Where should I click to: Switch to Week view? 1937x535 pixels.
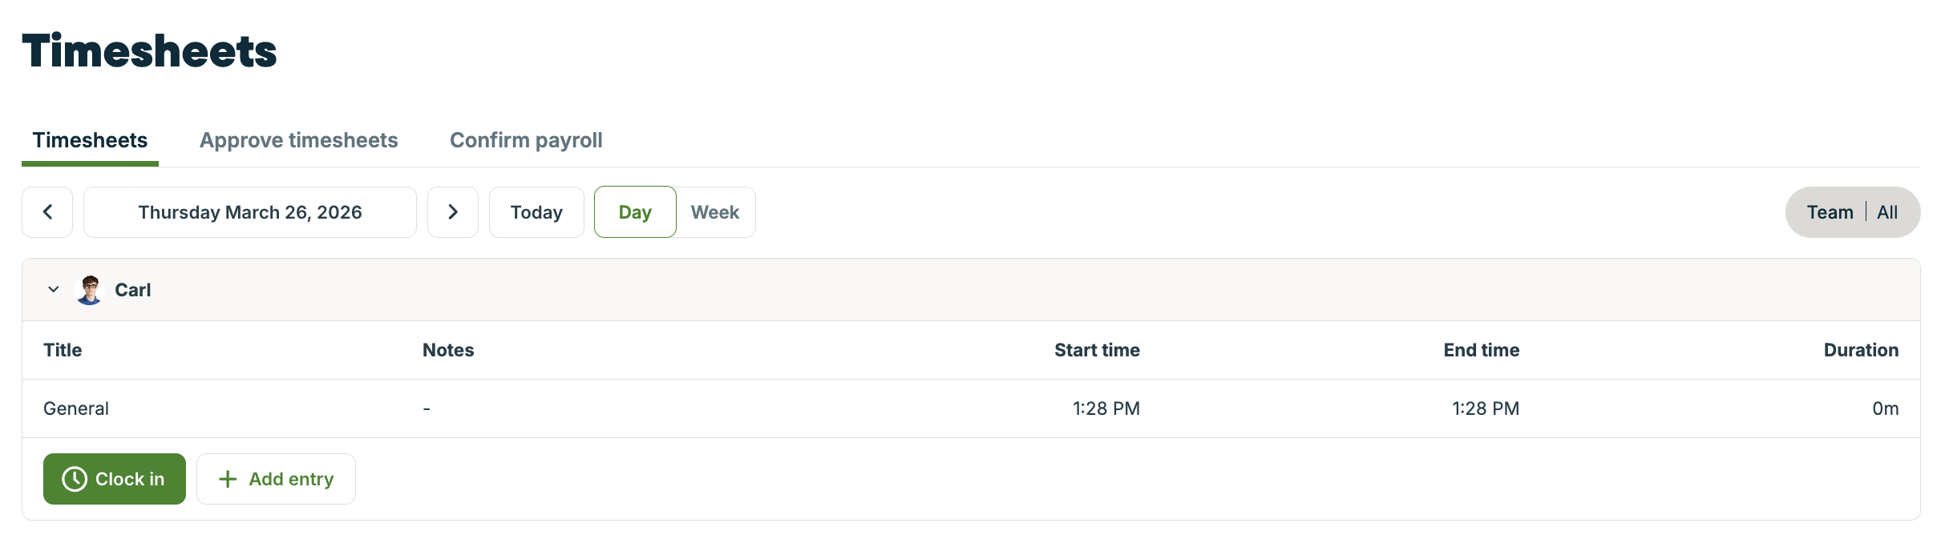click(x=715, y=212)
